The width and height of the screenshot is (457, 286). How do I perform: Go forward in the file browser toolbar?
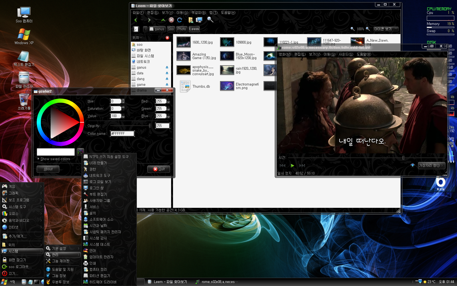tap(149, 20)
